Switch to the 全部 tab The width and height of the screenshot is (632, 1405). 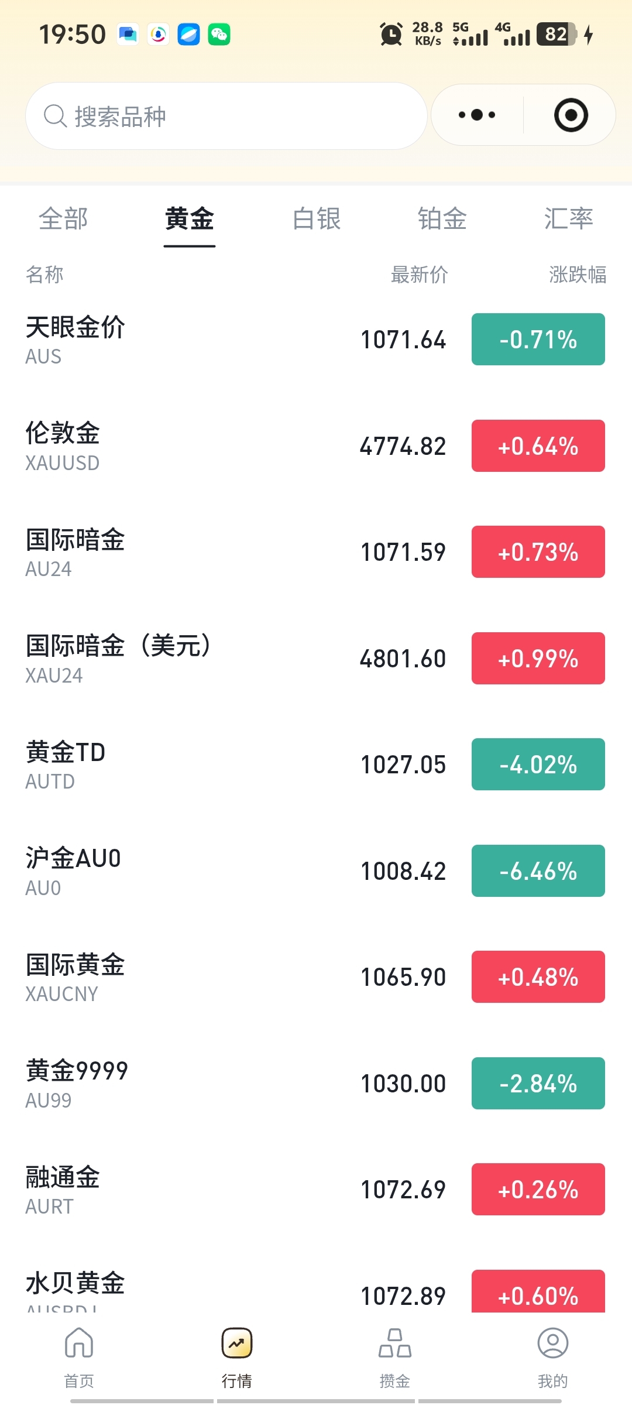pyautogui.click(x=63, y=219)
